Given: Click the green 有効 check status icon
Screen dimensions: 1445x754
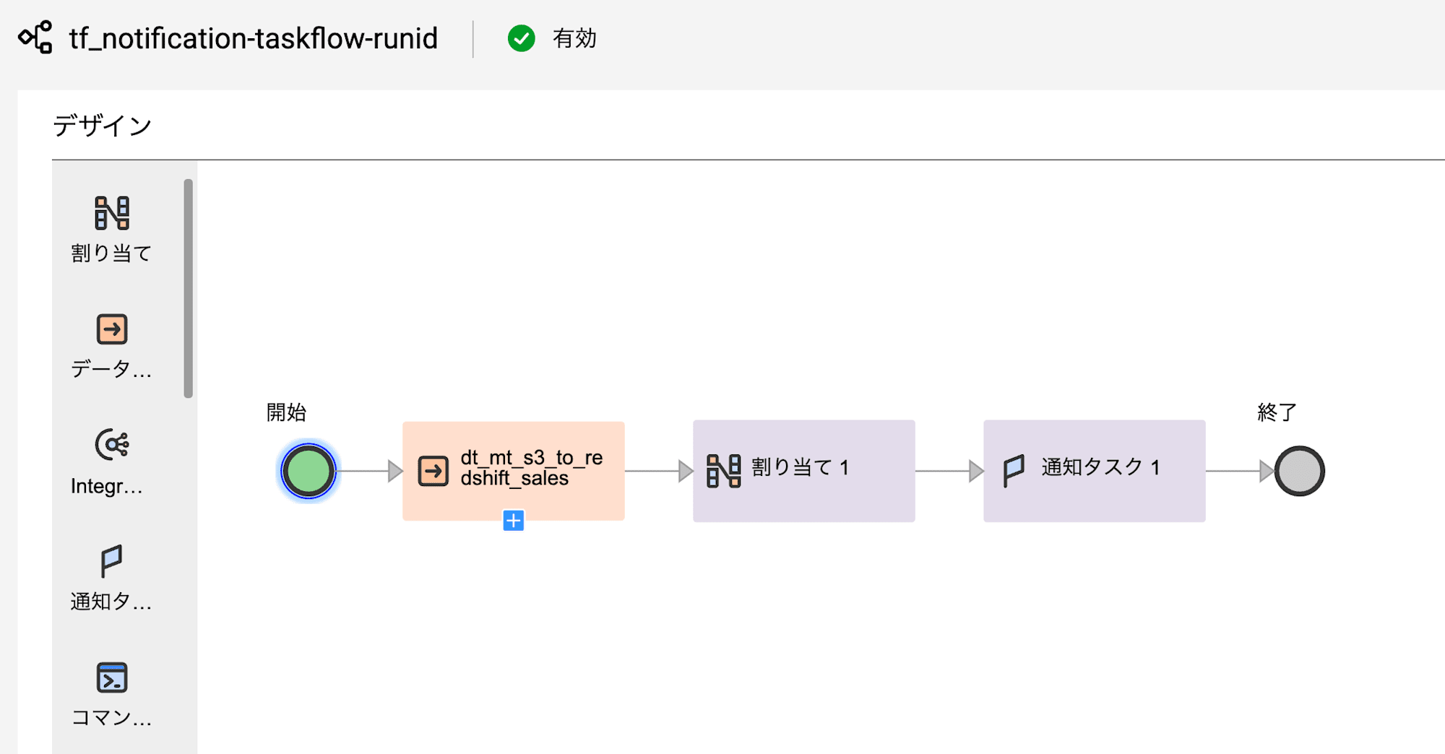Looking at the screenshot, I should [x=521, y=38].
